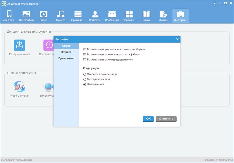Select Свернуть в панель задач option
Image resolution: width=234 pixels, height=163 pixels.
click(x=85, y=74)
